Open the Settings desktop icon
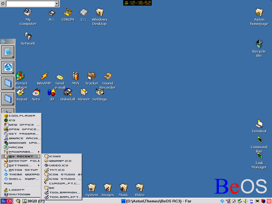The height and width of the screenshot is (204, 272). [100, 95]
